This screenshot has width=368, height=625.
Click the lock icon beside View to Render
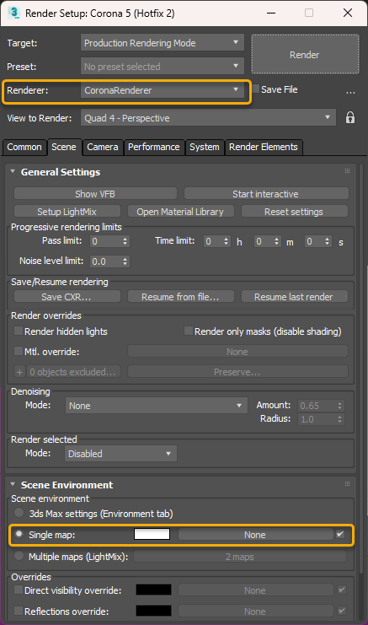(350, 117)
